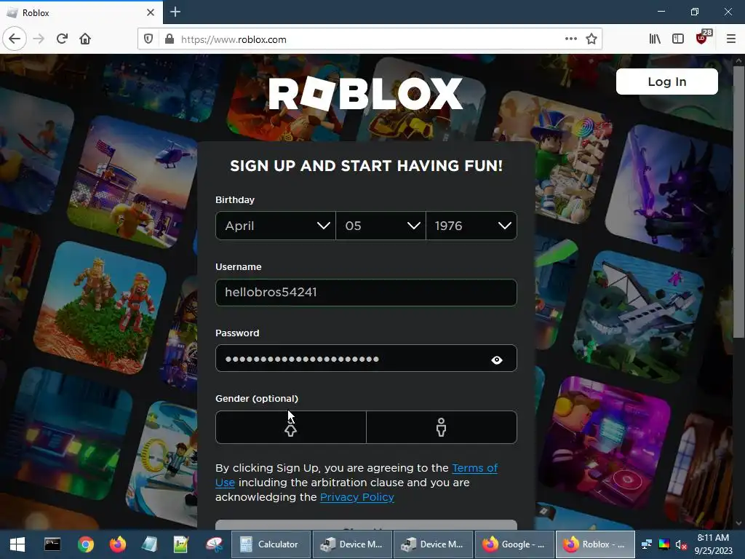This screenshot has height=559, width=745.
Task: Open the birthday month dropdown
Action: 276,226
